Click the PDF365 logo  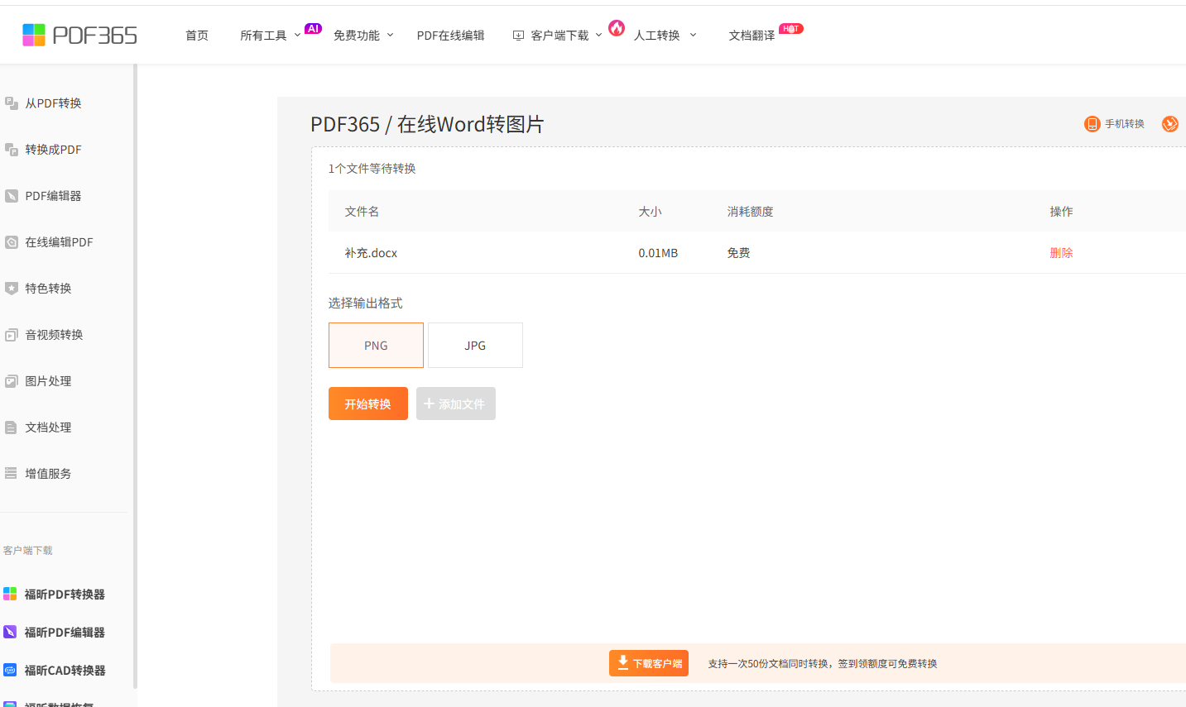click(x=79, y=35)
